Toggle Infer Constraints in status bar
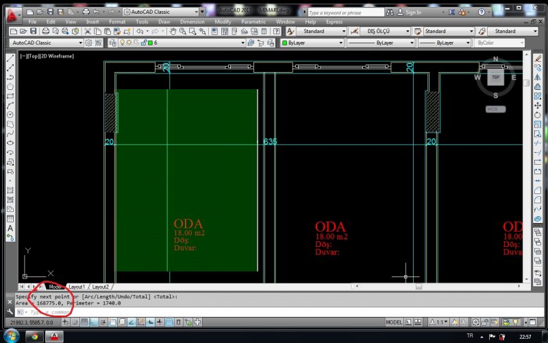The height and width of the screenshot is (343, 548). [x=65, y=322]
